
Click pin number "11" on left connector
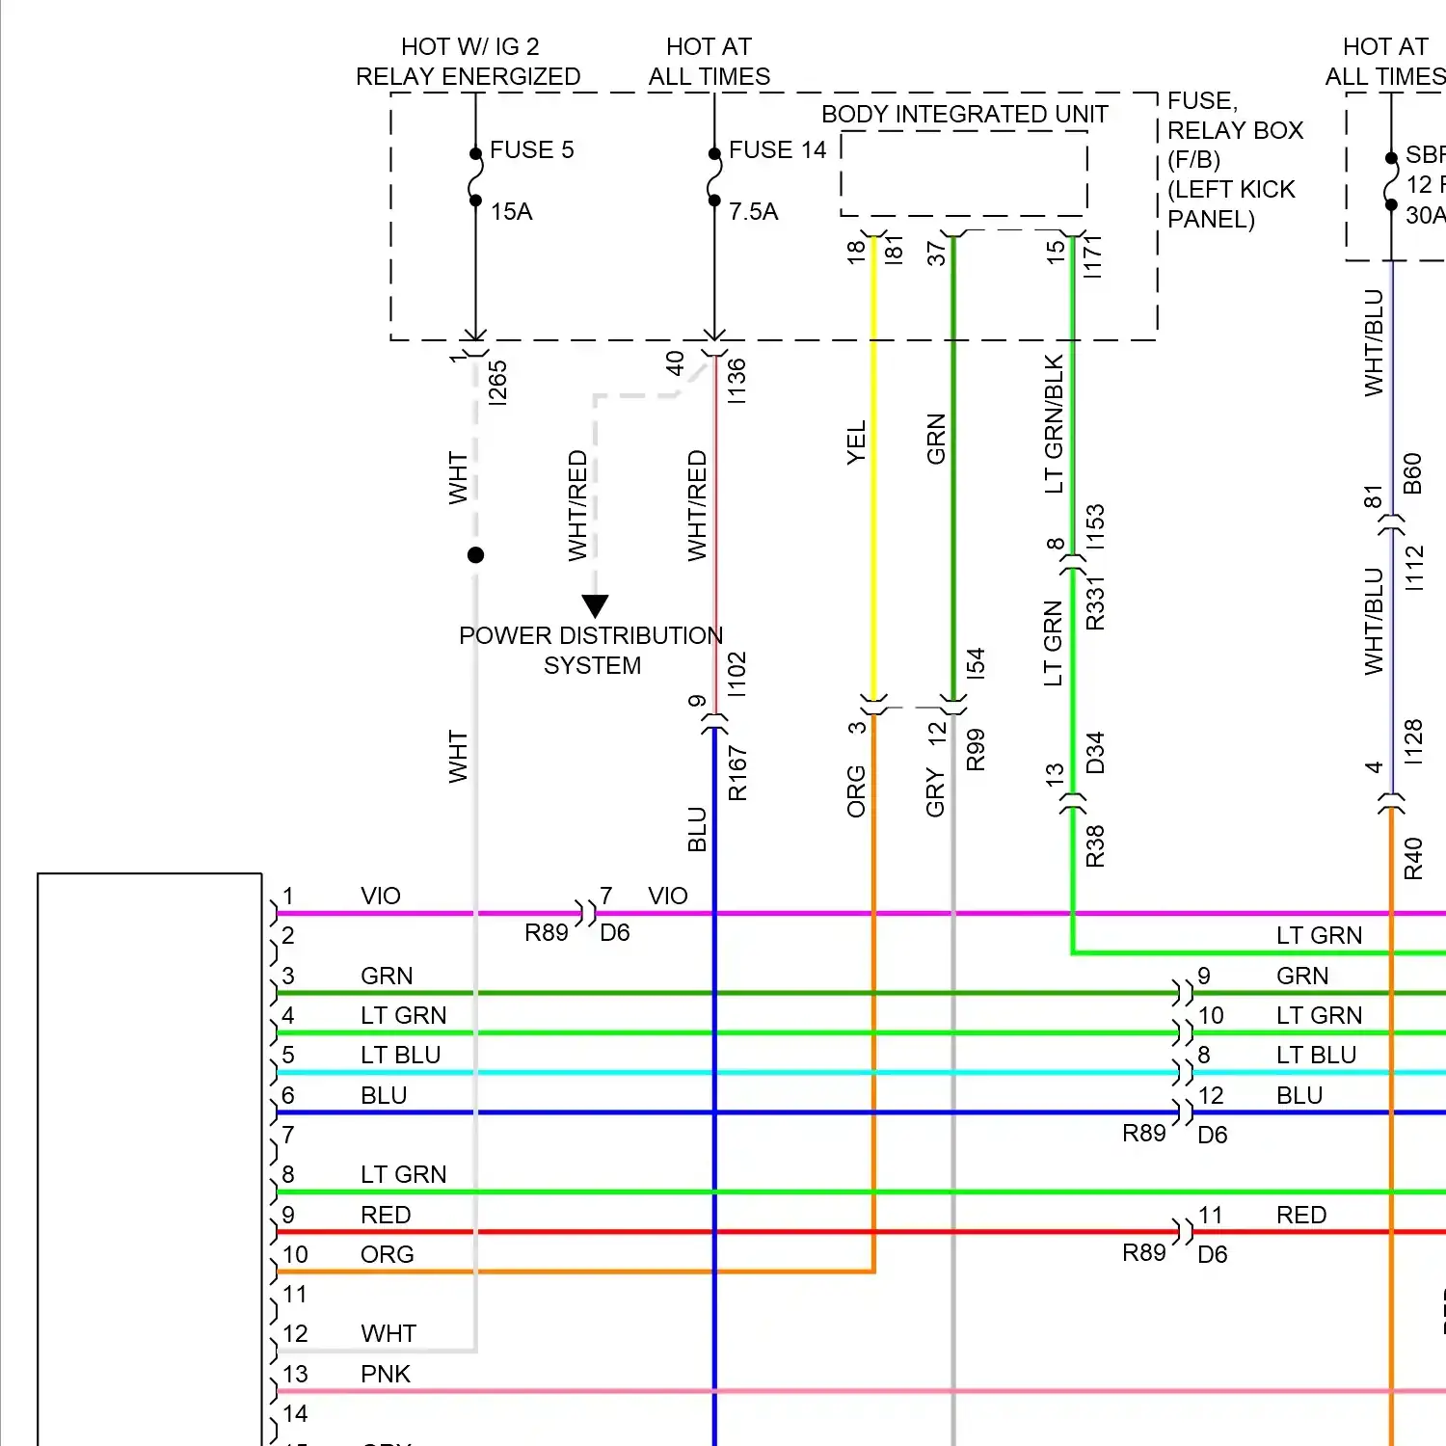coord(295,1294)
